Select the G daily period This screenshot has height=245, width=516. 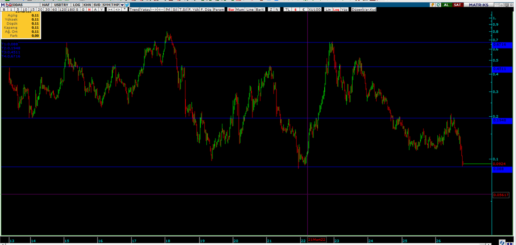[x=83, y=9]
